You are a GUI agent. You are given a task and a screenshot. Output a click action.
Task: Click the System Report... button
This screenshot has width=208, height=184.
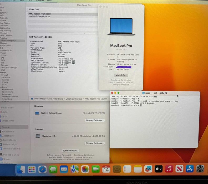(70, 151)
